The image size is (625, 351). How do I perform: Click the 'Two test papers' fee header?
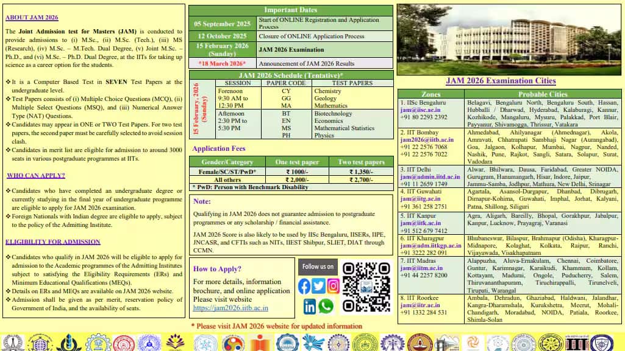tap(361, 162)
